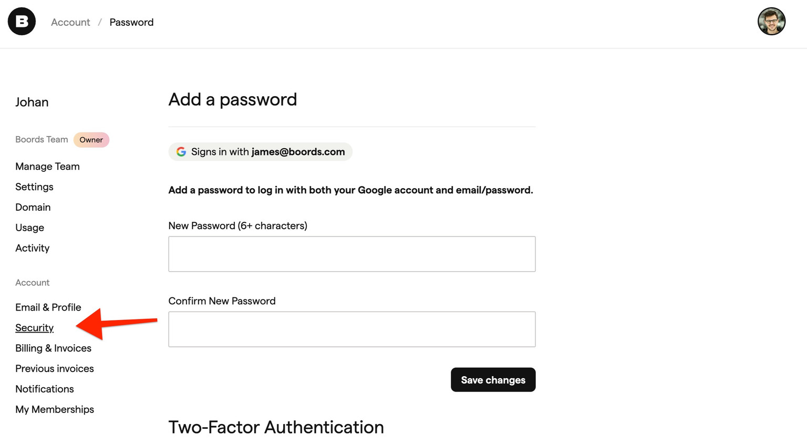This screenshot has width=807, height=444.
Task: Open Notifications settings
Action: point(45,389)
